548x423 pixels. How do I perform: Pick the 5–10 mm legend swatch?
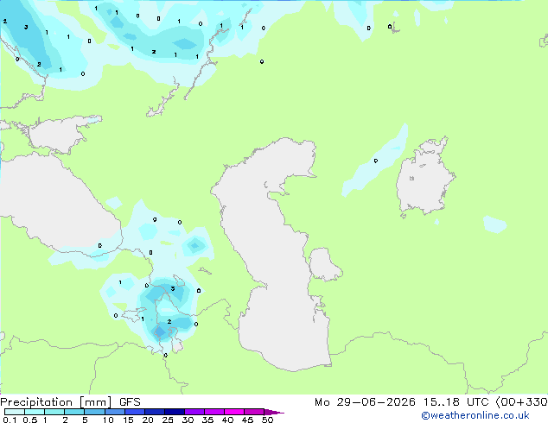coord(94,412)
